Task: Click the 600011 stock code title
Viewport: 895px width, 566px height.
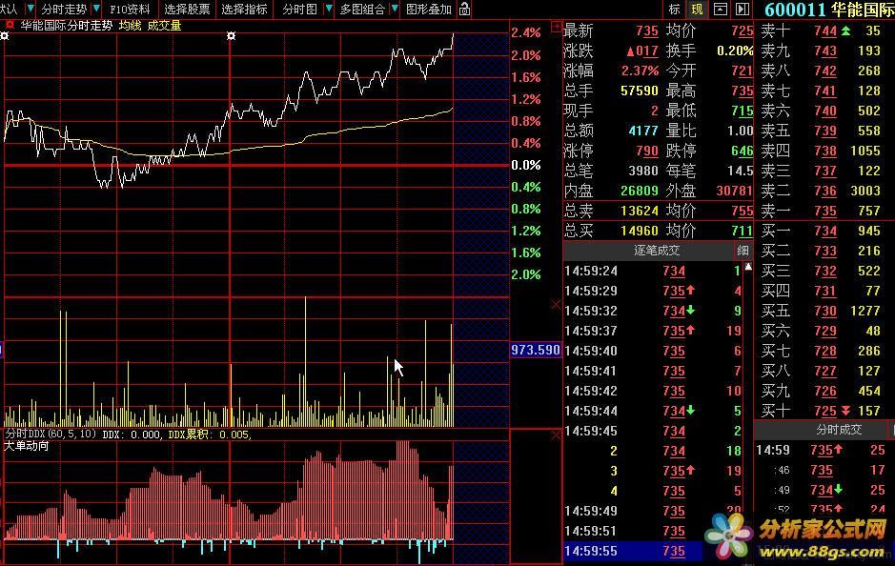Action: [795, 10]
